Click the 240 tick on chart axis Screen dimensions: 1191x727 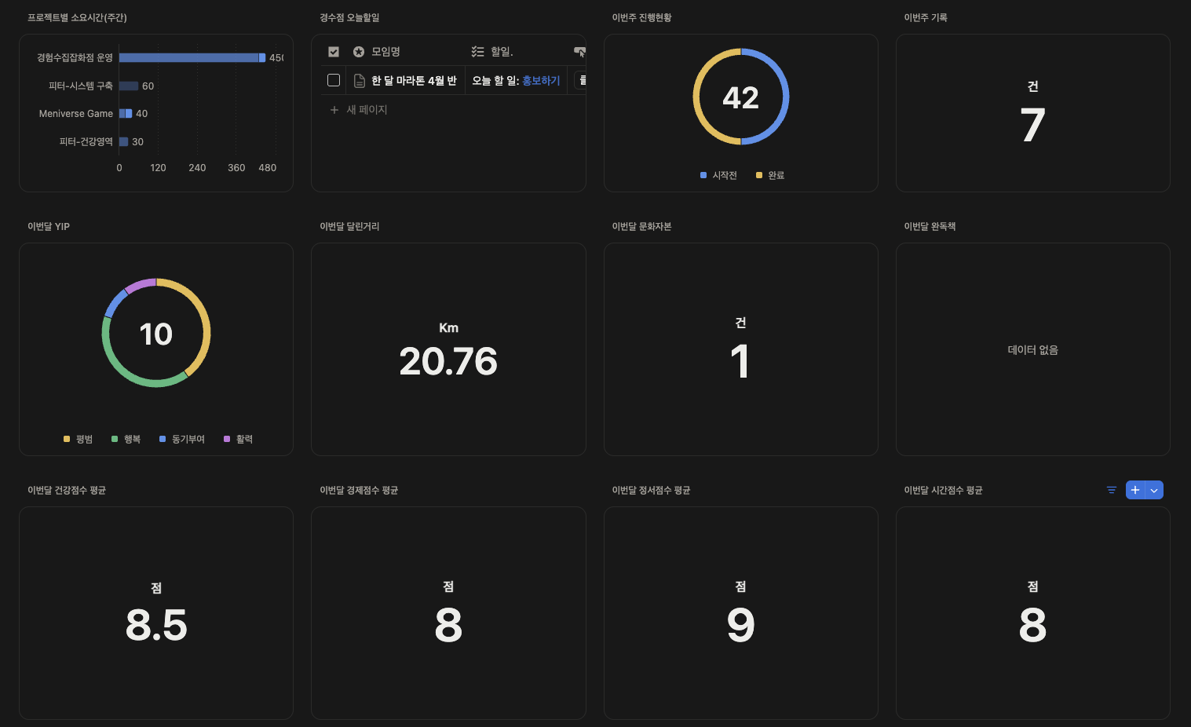tap(197, 168)
